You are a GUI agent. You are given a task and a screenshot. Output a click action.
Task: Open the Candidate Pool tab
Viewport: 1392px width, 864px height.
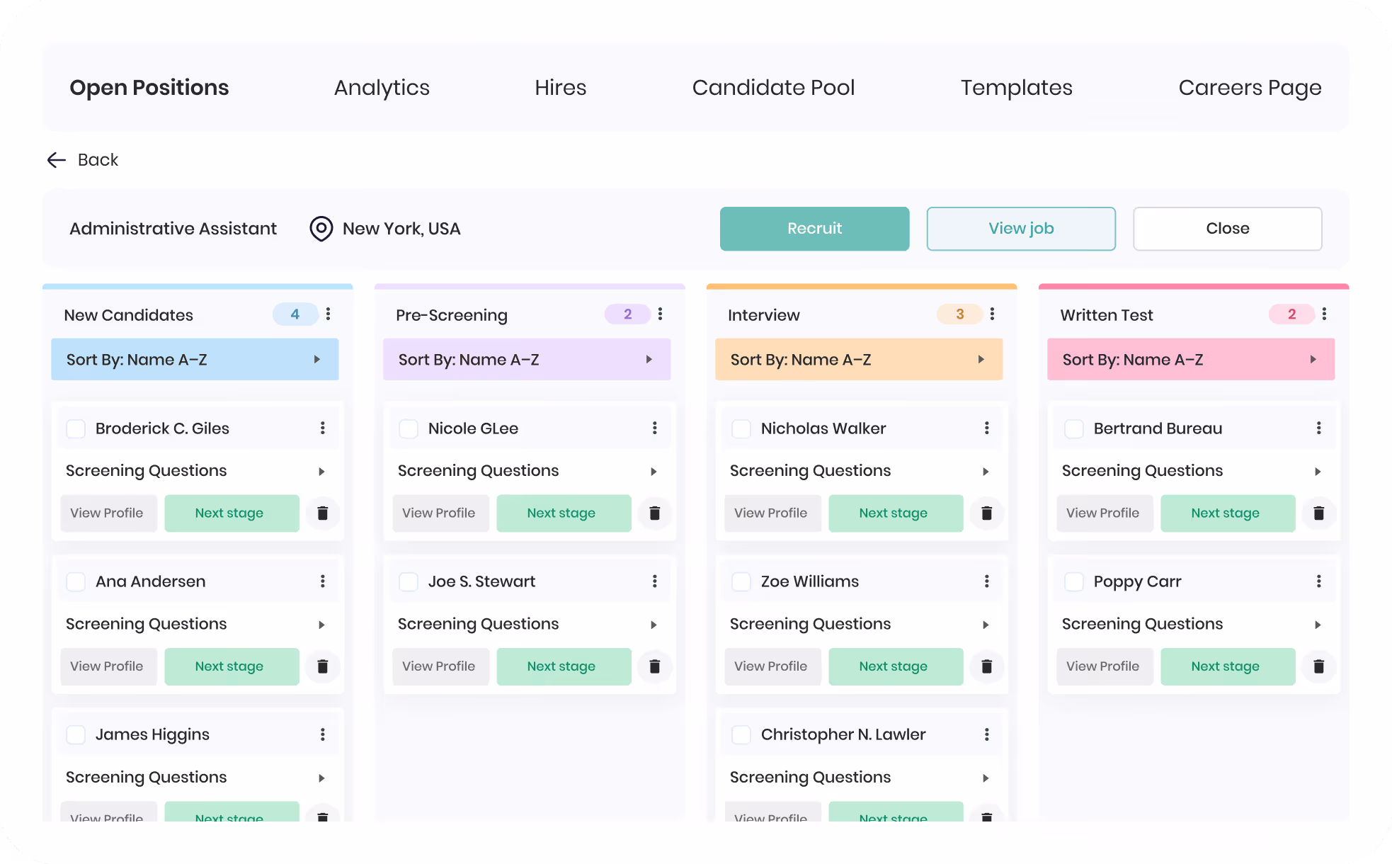tap(773, 87)
